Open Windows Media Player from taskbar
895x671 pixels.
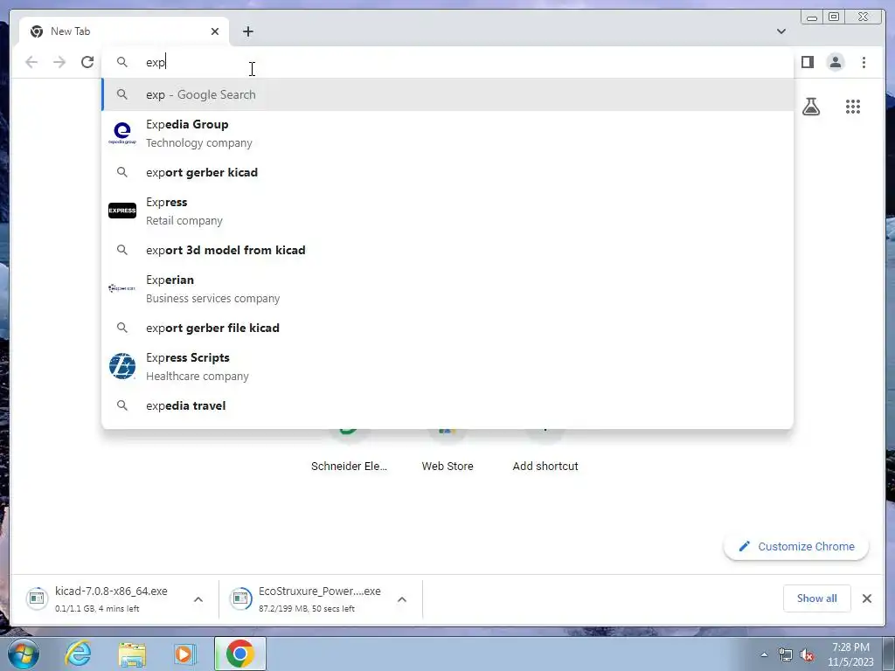pyautogui.click(x=184, y=654)
